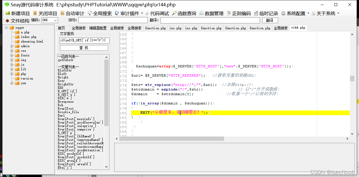Switch to the 首页 tab
Screen dimensions: 359x177
pyautogui.click(x=61, y=28)
